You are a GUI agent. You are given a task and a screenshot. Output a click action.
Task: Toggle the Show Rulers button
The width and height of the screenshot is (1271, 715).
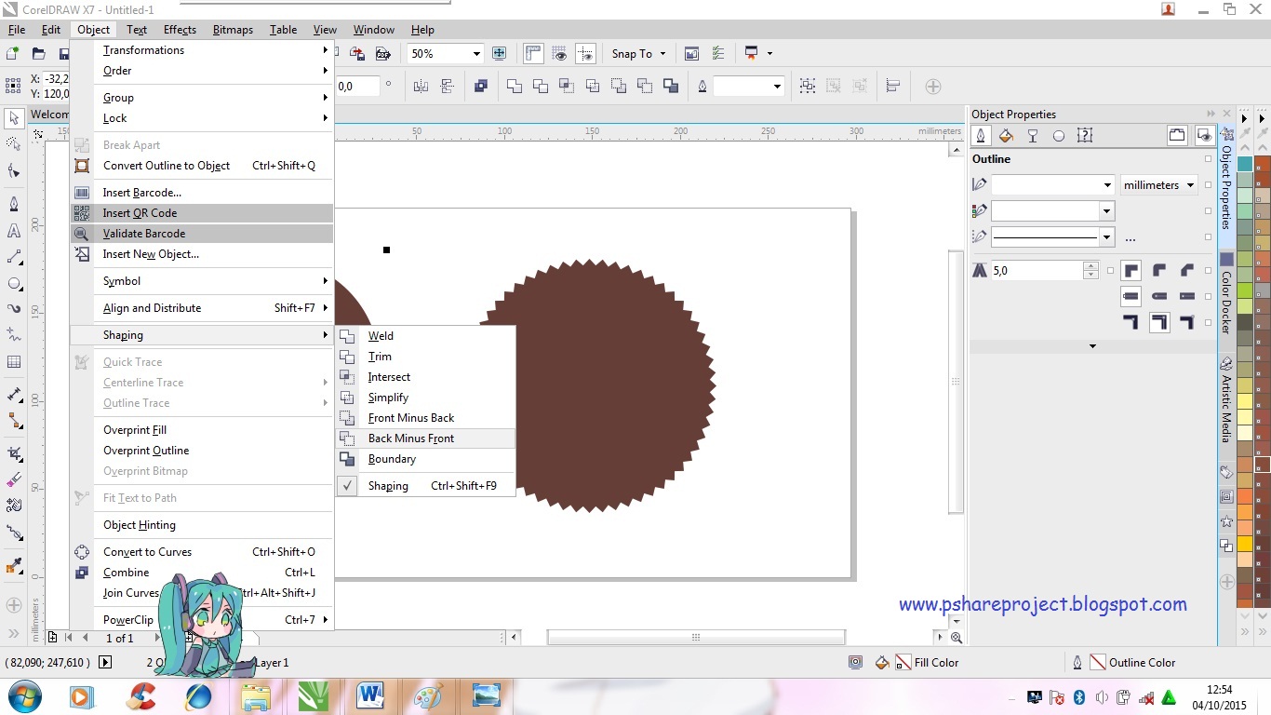click(533, 54)
